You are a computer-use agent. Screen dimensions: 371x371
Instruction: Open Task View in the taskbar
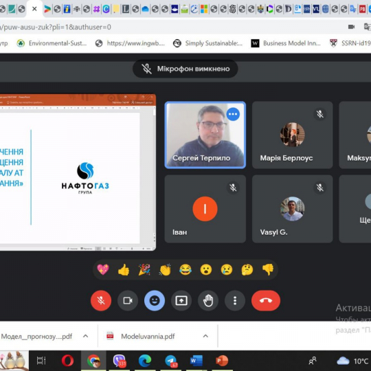coord(41,361)
